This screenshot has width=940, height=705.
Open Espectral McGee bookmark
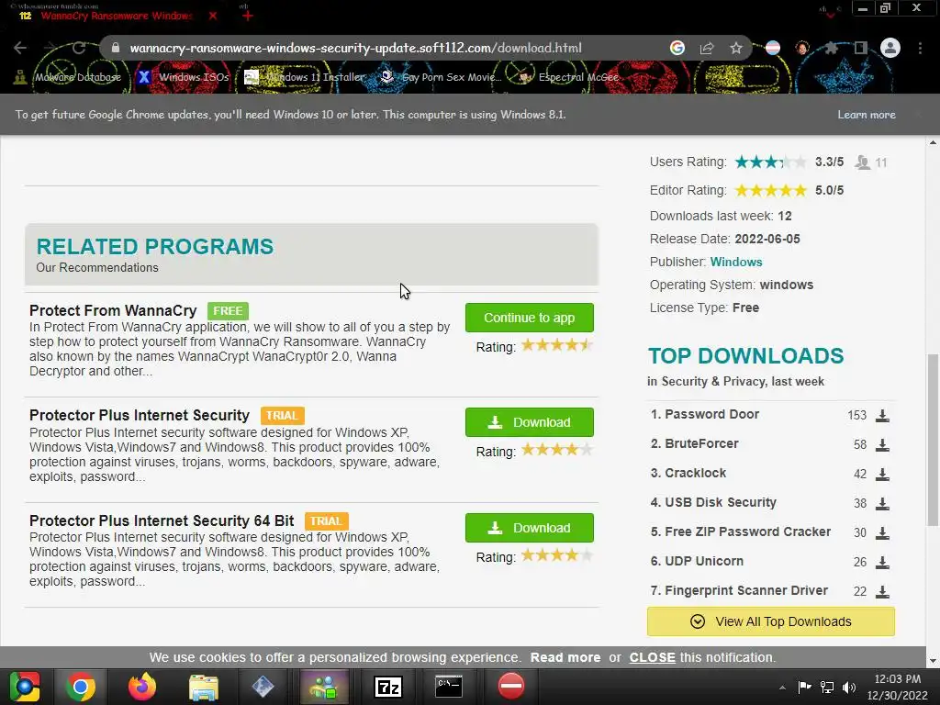pyautogui.click(x=569, y=77)
